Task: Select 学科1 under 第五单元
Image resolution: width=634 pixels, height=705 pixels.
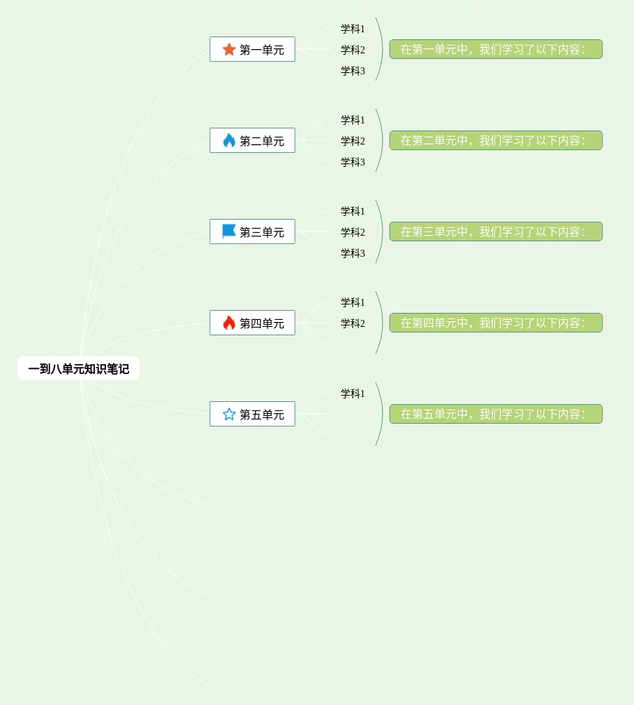Action: pos(352,394)
